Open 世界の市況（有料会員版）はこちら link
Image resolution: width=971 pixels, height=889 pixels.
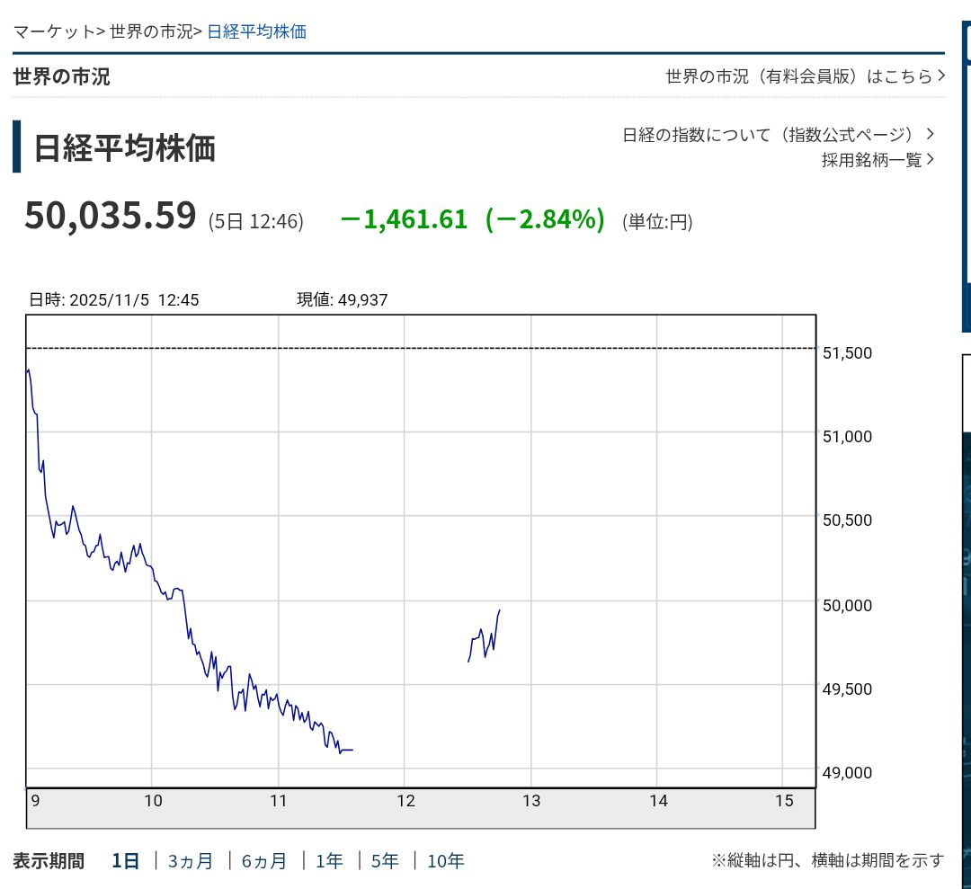pos(798,76)
